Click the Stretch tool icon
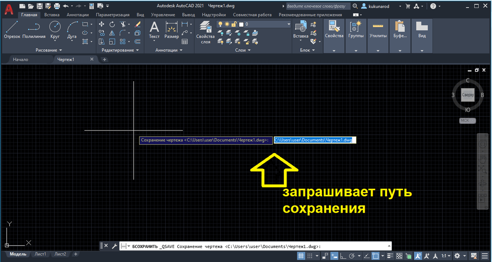The width and height of the screenshot is (492, 262). (102, 41)
